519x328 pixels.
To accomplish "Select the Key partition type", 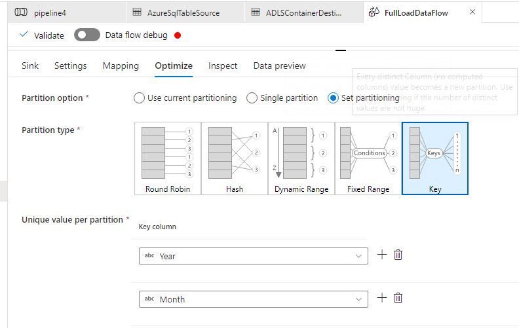I will [x=435, y=158].
